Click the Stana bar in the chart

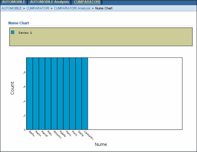79,94
